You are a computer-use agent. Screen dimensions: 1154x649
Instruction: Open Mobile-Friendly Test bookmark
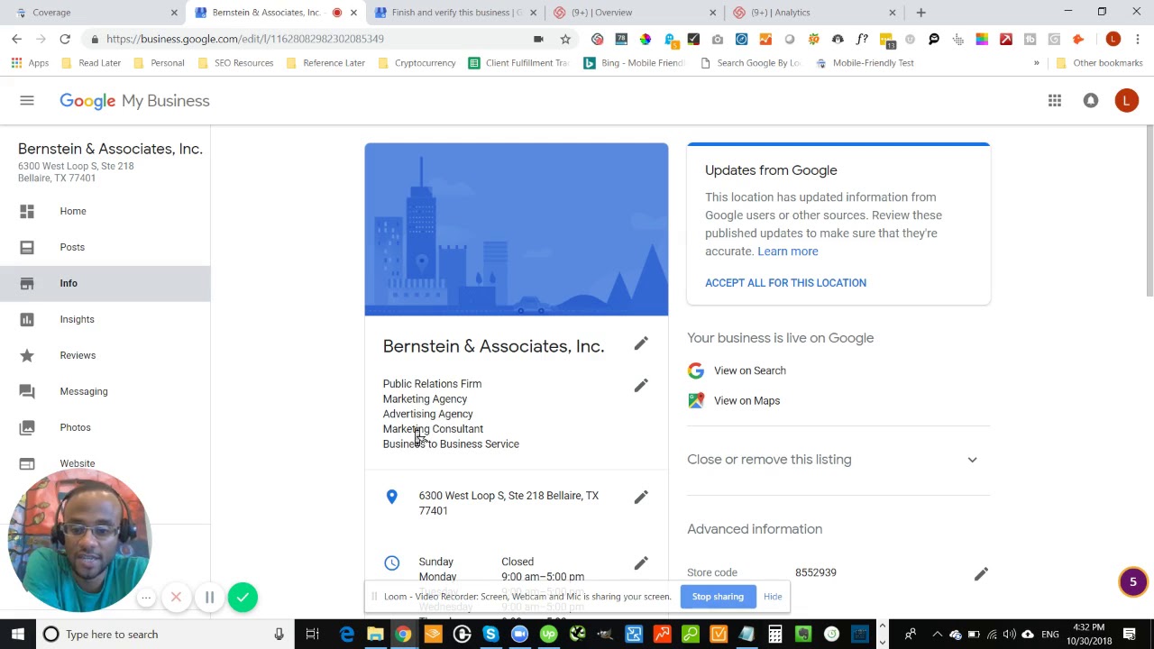pos(864,63)
